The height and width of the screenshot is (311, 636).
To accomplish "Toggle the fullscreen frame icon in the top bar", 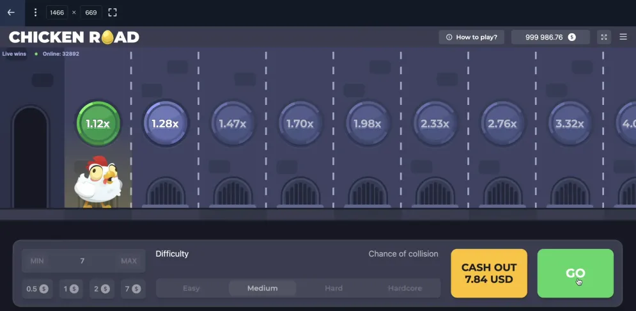I will click(x=112, y=13).
